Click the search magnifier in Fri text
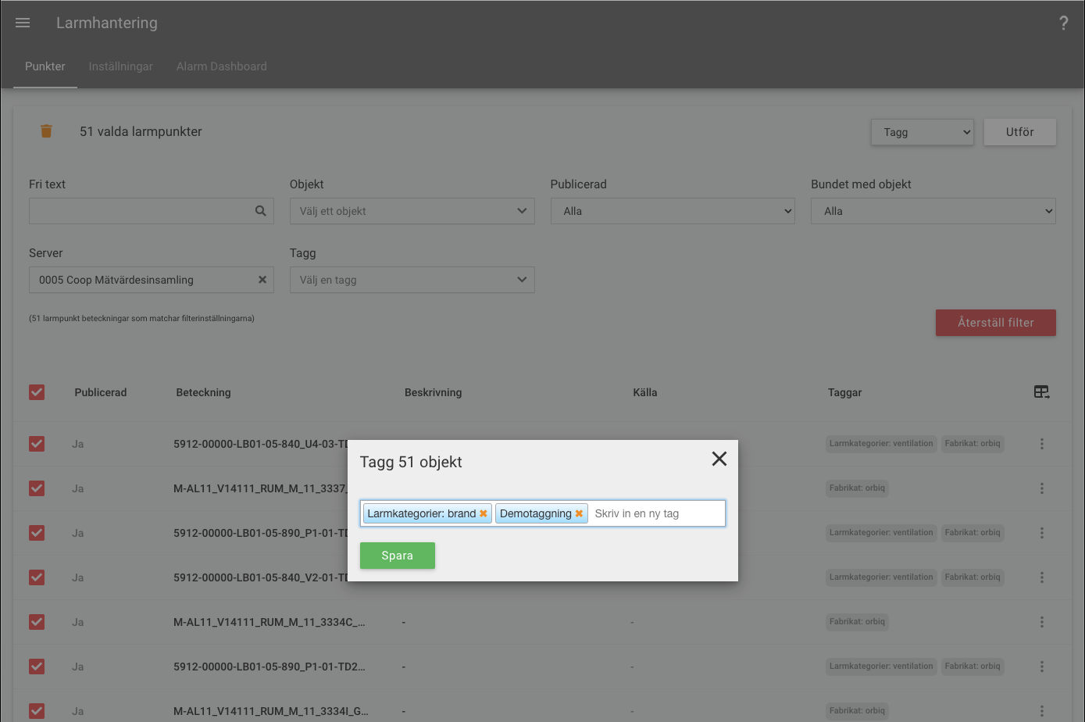The image size is (1085, 722). click(x=261, y=211)
